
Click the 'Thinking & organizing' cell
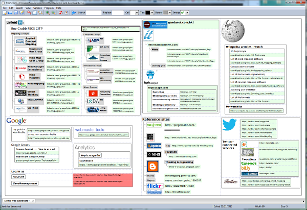point(179,162)
